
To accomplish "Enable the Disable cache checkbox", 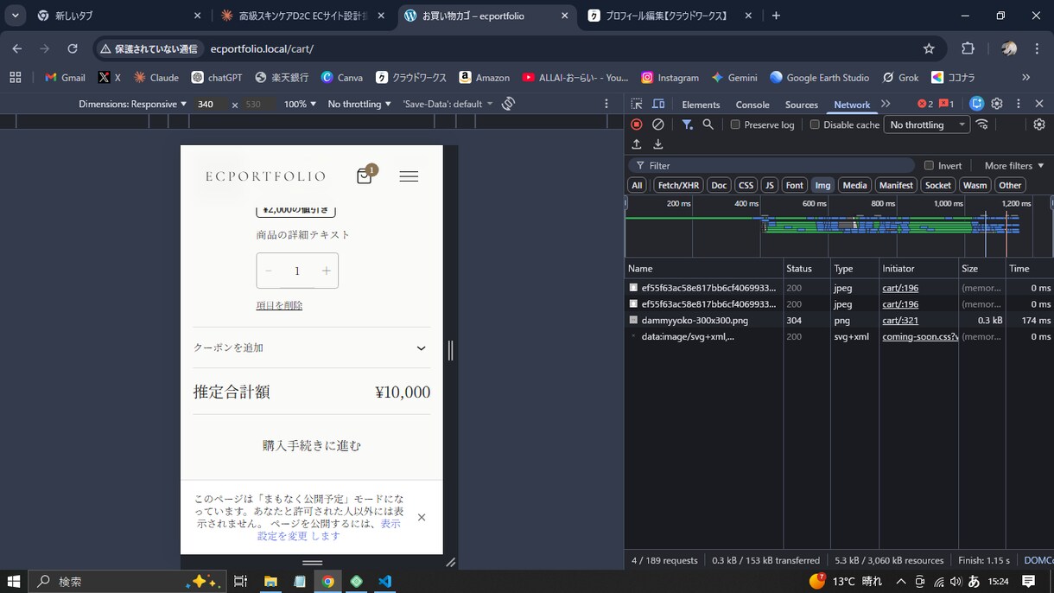I will 815,124.
